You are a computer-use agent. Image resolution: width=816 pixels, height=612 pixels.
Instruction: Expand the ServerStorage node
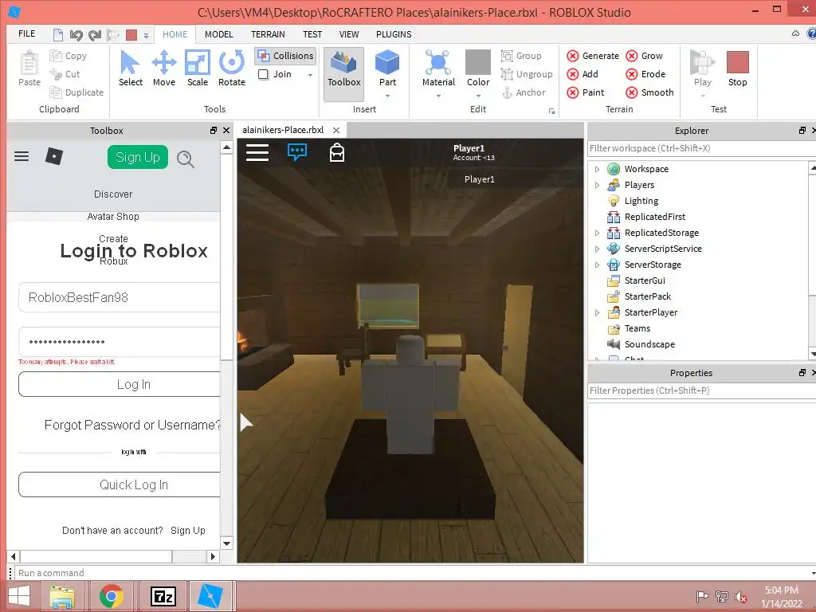coord(597,265)
